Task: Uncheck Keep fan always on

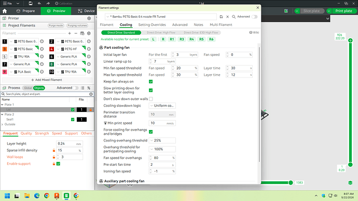Action: coord(150,81)
